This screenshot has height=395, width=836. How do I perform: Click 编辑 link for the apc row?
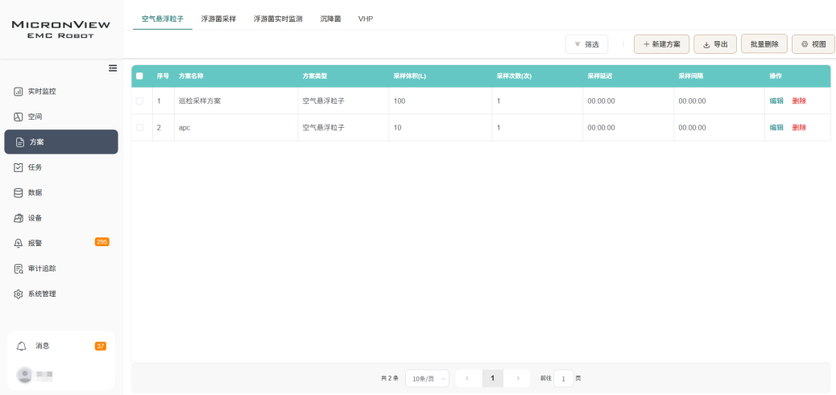pyautogui.click(x=776, y=127)
